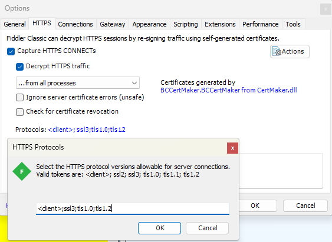Screen dimensions: 332x242
Task: Click the green Fiddler diamond icon
Action: [x=22, y=171]
